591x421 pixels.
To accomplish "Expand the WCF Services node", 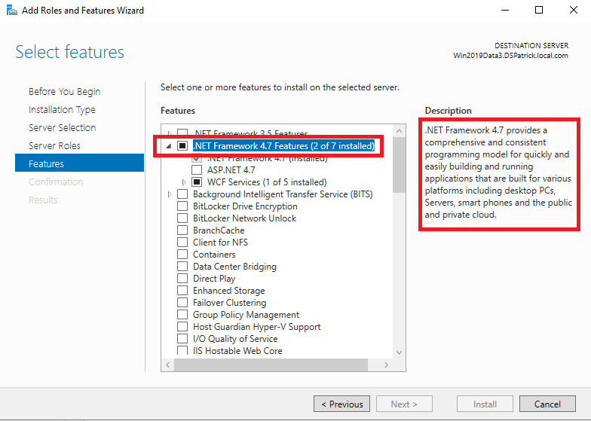I will point(184,182).
